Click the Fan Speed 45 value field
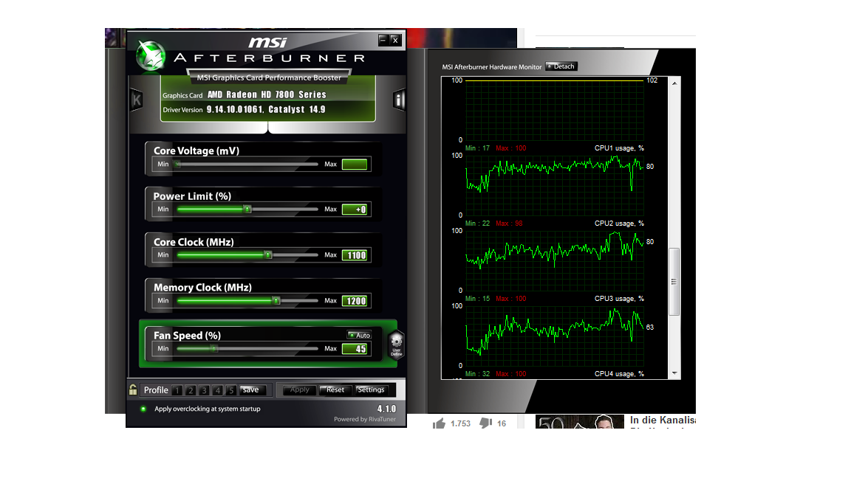Image resolution: width=851 pixels, height=478 pixels. [x=355, y=349]
